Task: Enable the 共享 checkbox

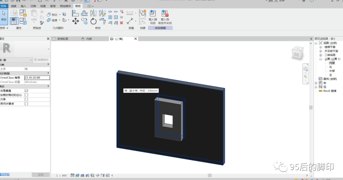Action: [x=26, y=99]
